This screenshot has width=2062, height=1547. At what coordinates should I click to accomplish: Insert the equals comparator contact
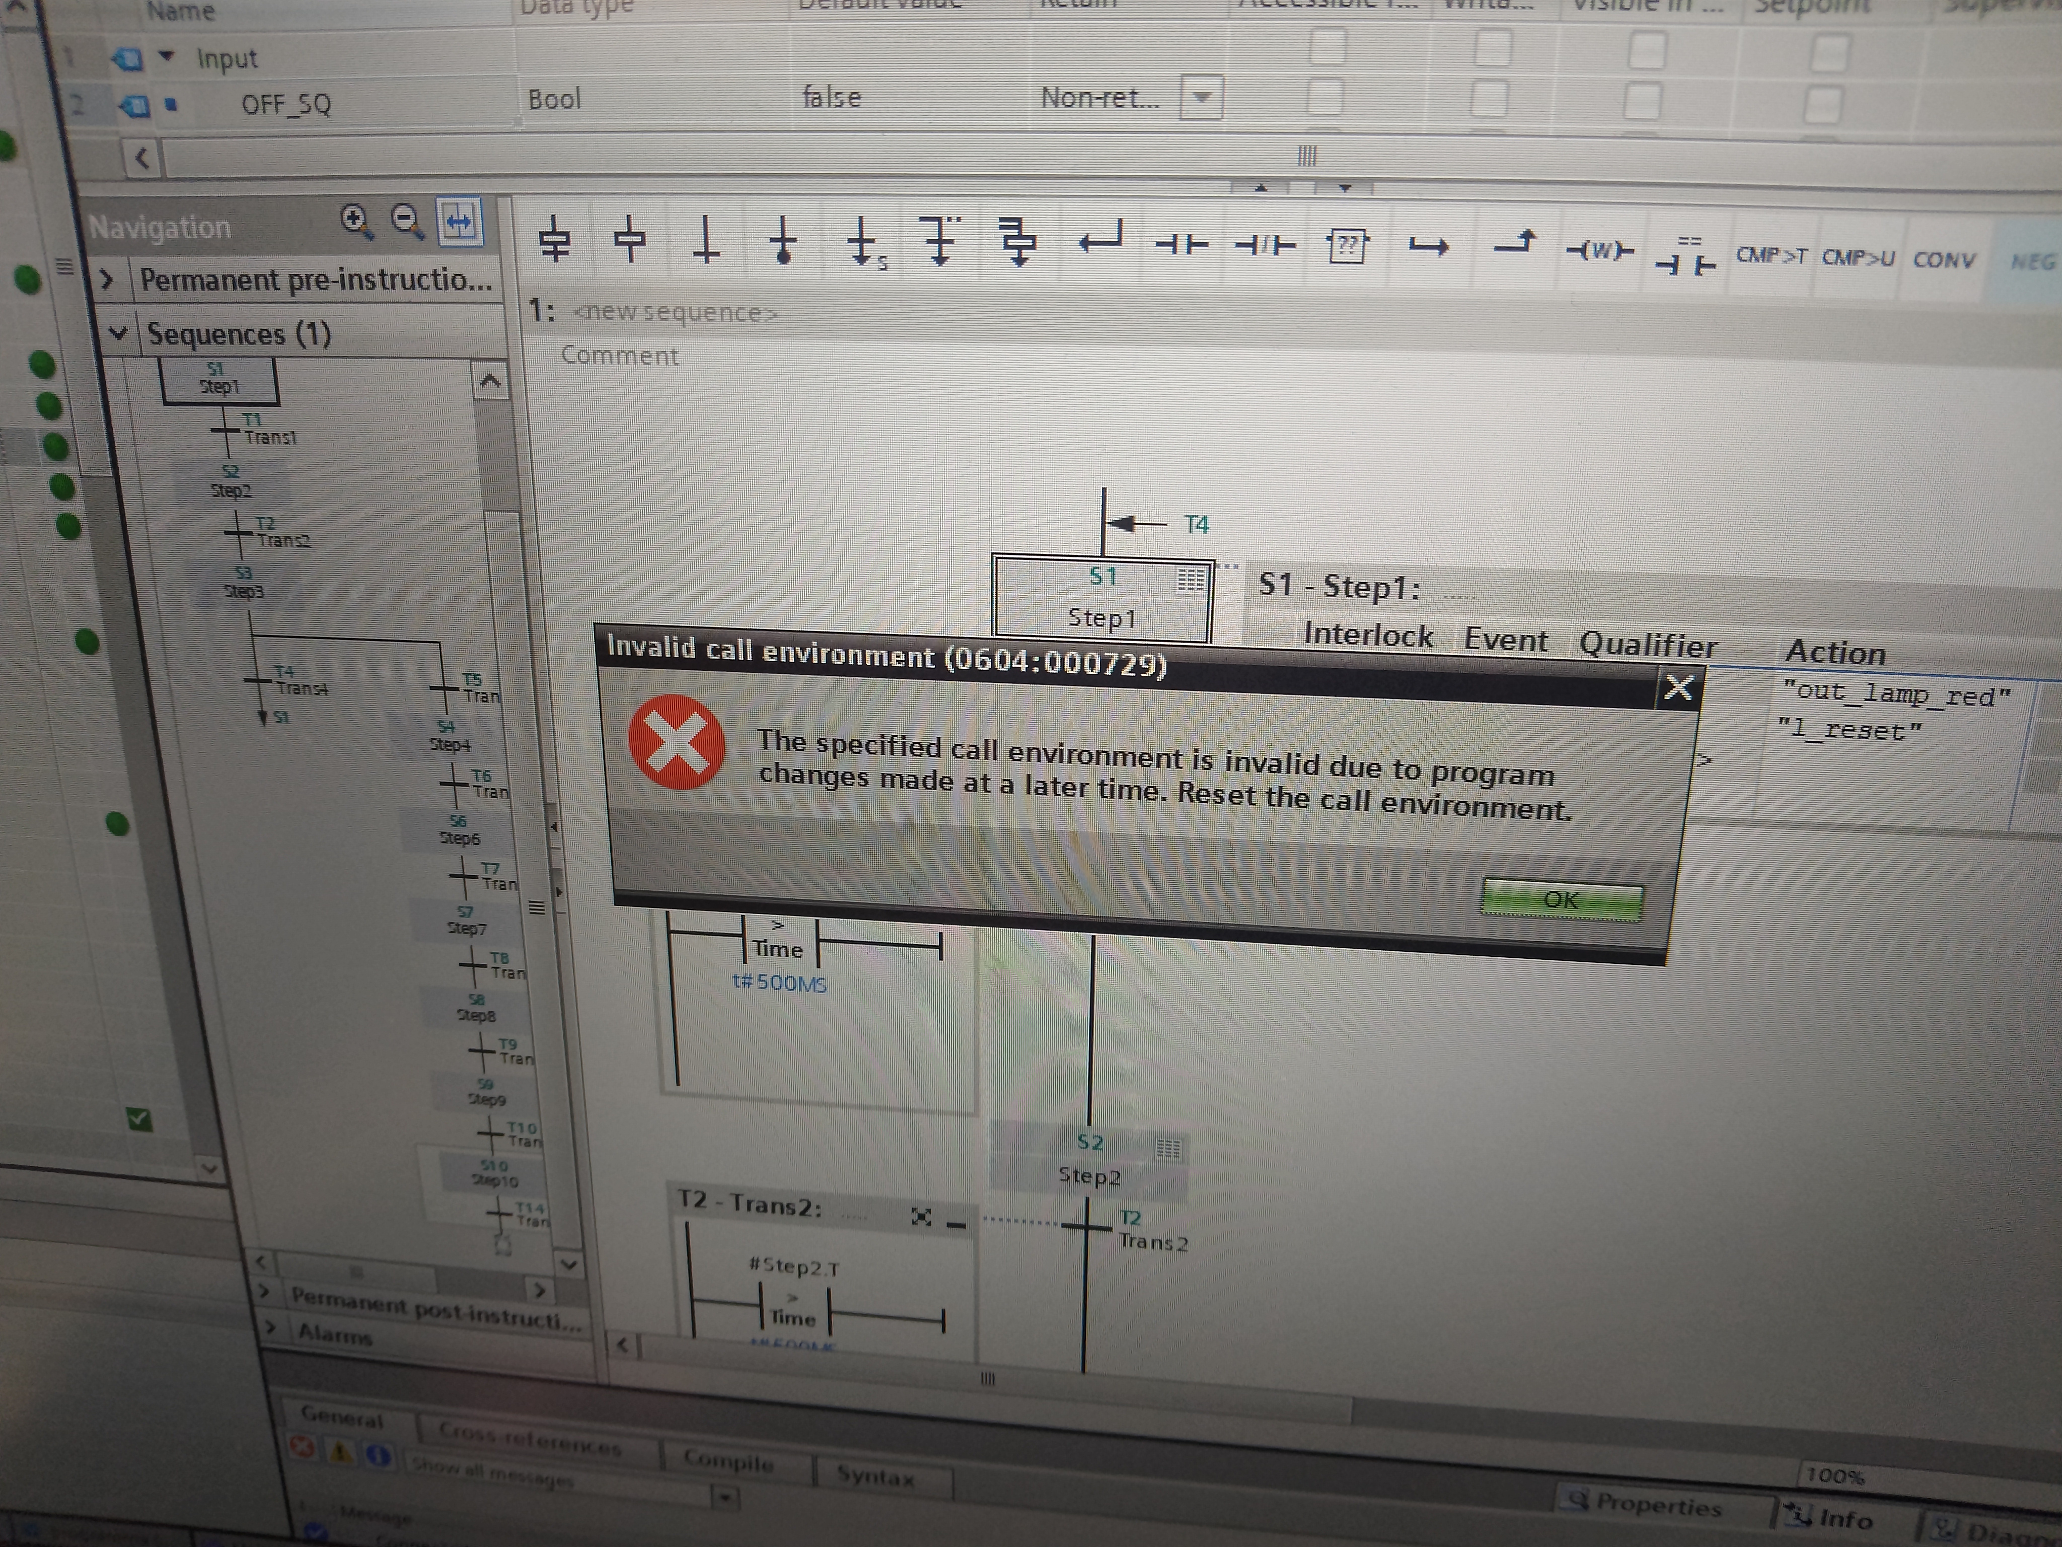point(1684,255)
